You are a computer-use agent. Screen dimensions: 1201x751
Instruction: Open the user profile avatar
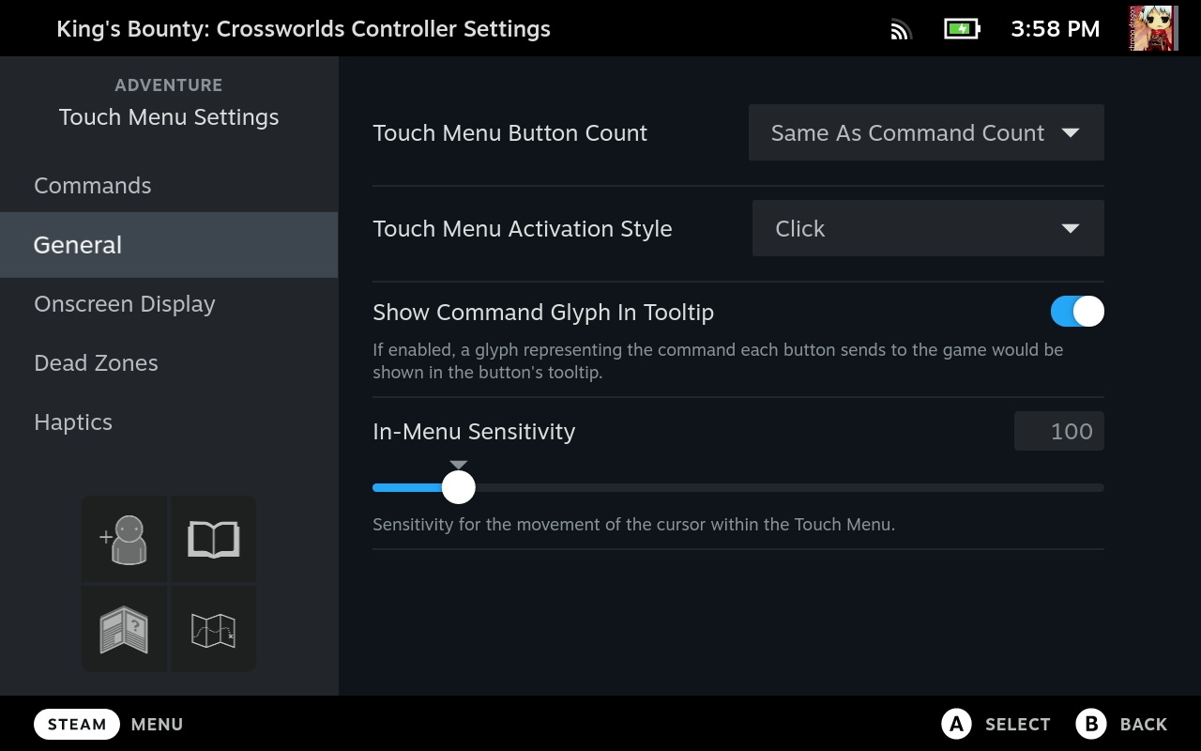pos(1153,28)
